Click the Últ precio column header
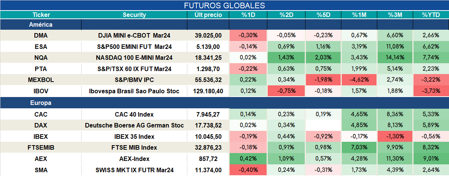The width and height of the screenshot is (449, 176). tap(208, 15)
